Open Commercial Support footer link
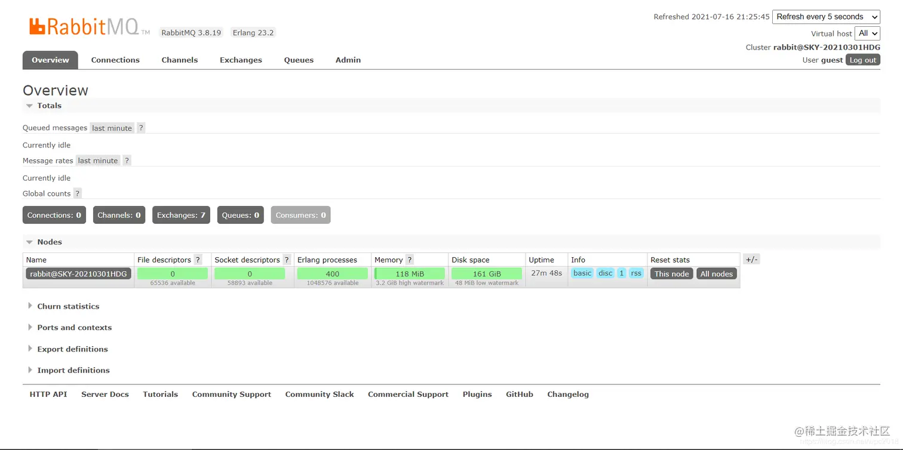Screen dimensions: 903x450 coord(408,394)
